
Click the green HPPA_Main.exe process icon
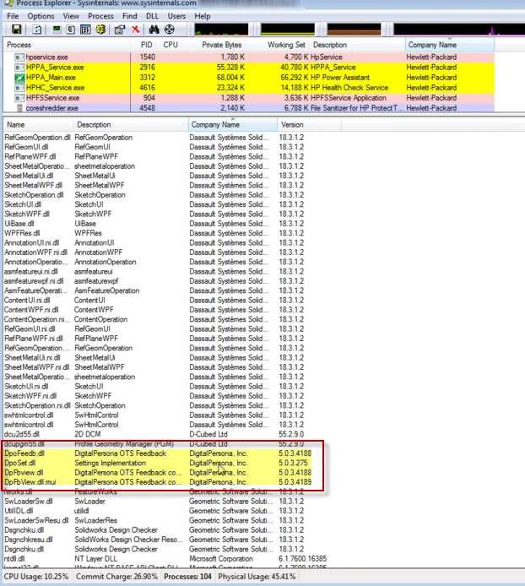point(19,78)
